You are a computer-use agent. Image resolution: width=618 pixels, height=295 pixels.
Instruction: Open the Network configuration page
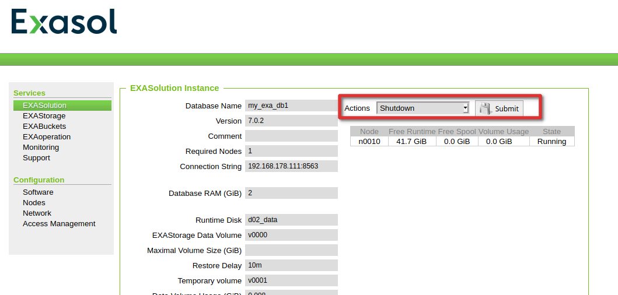[x=37, y=213]
